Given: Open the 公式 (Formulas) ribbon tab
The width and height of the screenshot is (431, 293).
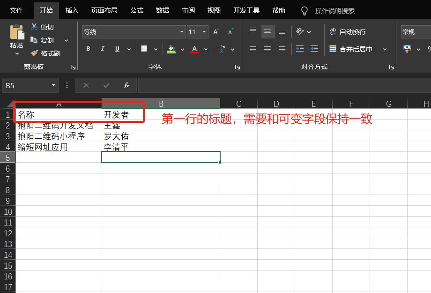Looking at the screenshot, I should click(x=137, y=10).
